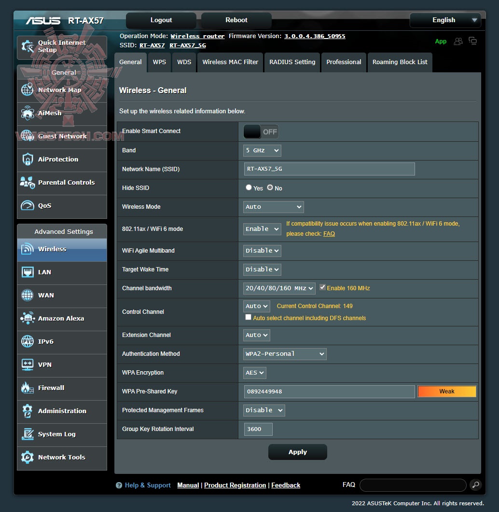Click the Network Name (SSID) input field
499x512 pixels.
point(330,169)
